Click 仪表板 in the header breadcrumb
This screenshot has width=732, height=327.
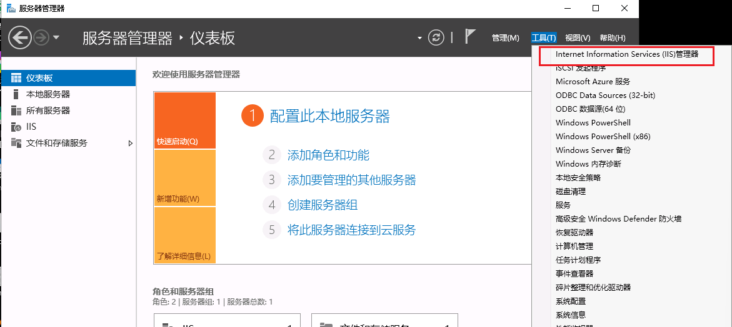coord(213,37)
